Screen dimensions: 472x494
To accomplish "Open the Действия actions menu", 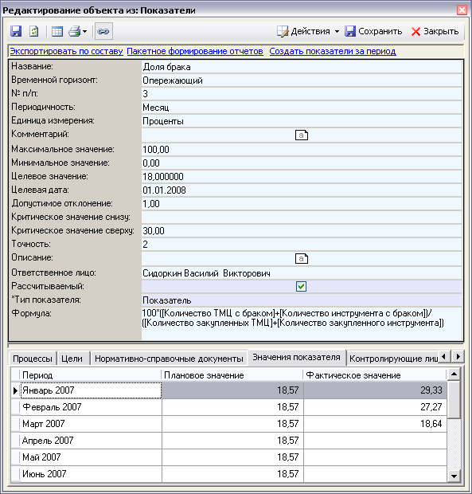I will pyautogui.click(x=308, y=31).
